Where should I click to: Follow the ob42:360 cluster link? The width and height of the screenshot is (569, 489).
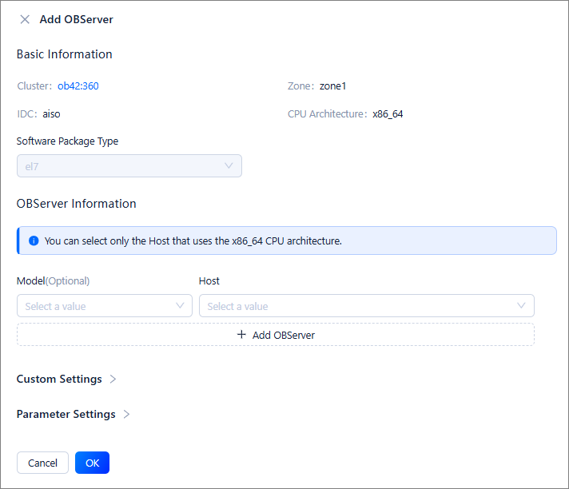tap(78, 85)
